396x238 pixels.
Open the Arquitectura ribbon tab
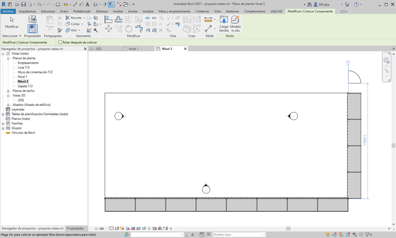[27, 11]
